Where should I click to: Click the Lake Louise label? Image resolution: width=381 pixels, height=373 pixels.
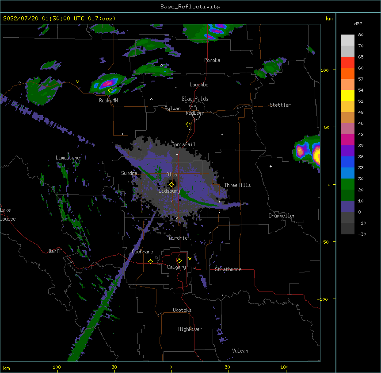pos(8,214)
